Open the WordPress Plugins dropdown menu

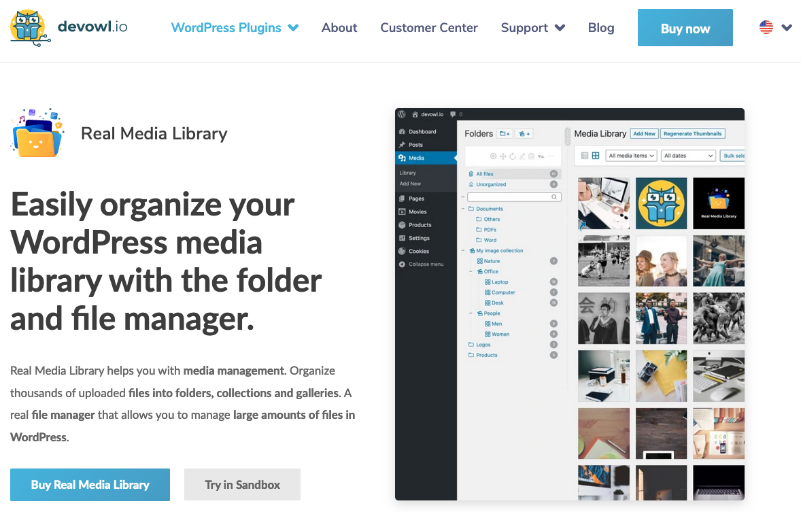point(235,28)
